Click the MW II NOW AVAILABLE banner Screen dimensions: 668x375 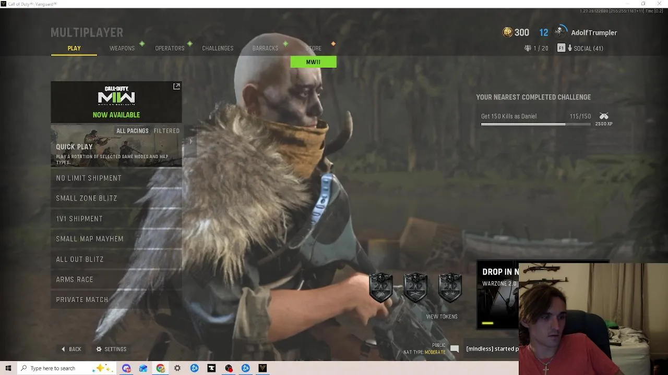(116, 102)
